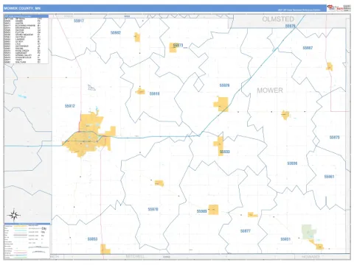Click the 55912 ZIP code label
This screenshot has height=265, width=354.
click(70, 106)
